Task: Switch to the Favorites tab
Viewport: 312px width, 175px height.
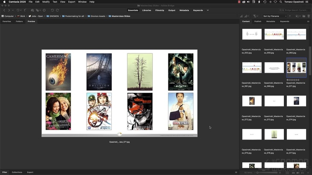Action: click(x=7, y=21)
